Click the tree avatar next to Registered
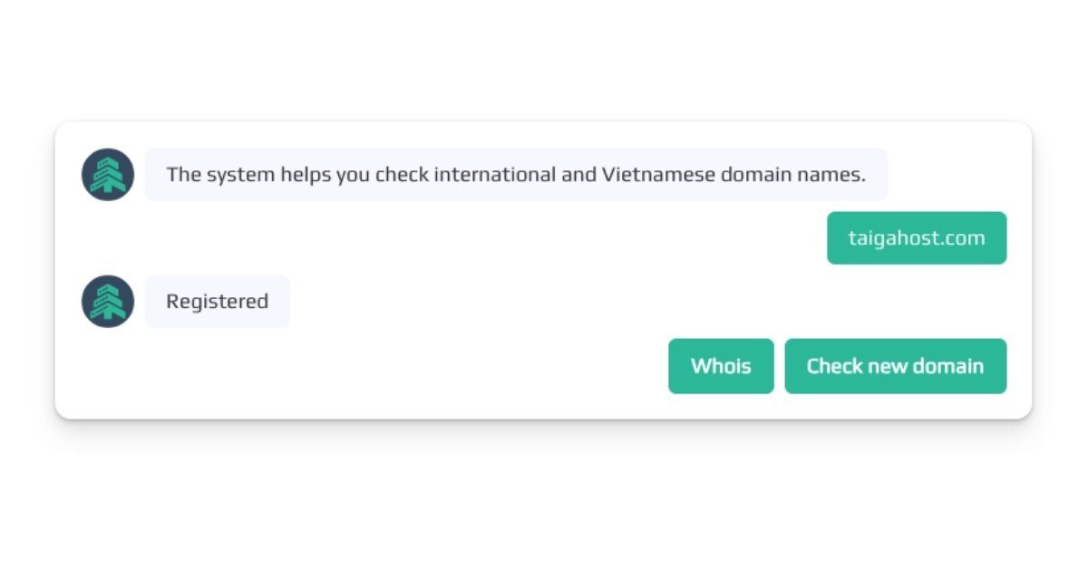 [108, 302]
